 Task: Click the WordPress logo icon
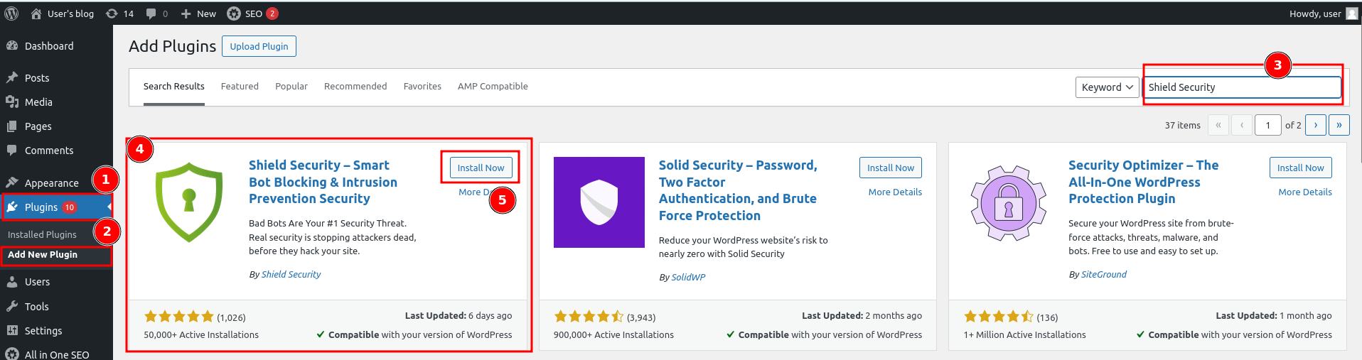[x=11, y=13]
